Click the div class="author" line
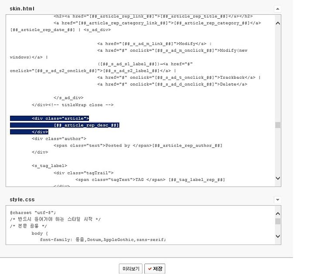 tap(59, 139)
